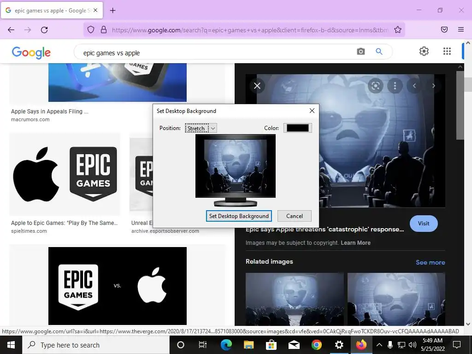Cancel the Set Desktop Background dialog
The width and height of the screenshot is (472, 354).
click(x=295, y=216)
